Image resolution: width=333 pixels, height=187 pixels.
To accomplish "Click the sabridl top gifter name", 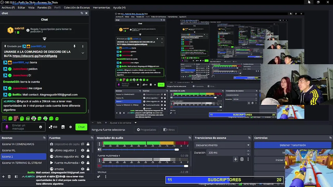I will click(x=19, y=28).
